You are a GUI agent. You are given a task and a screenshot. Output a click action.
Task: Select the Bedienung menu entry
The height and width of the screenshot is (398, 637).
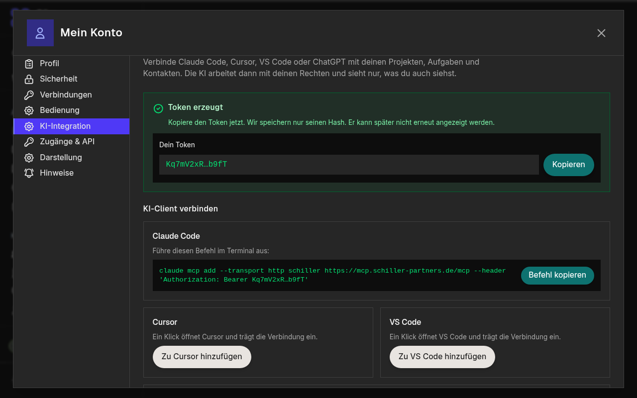[x=72, y=110]
